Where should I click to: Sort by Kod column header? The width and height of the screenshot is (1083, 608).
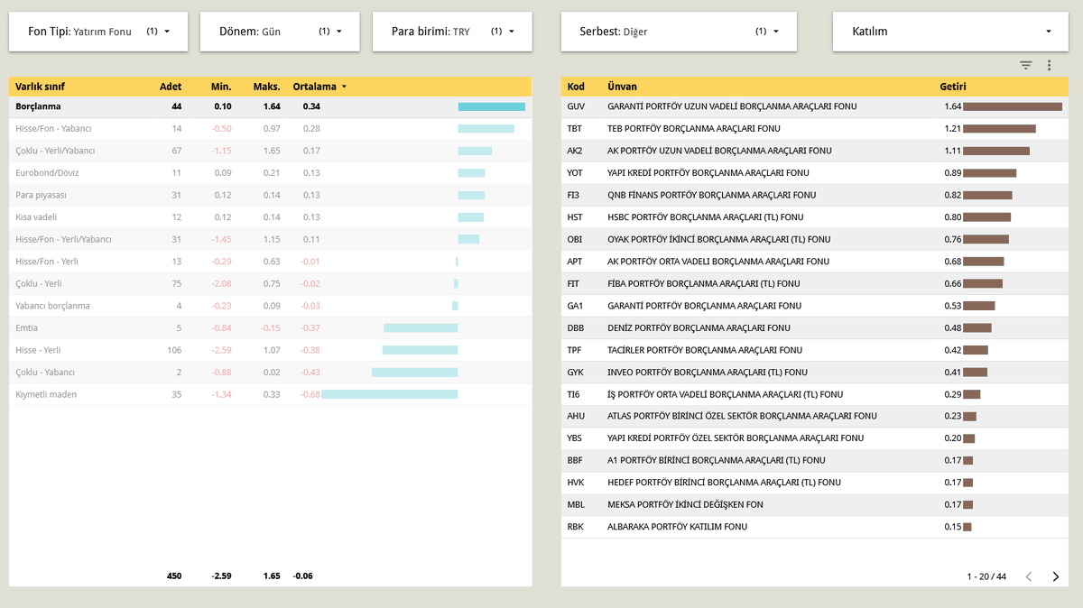click(x=576, y=87)
